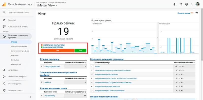Click the По минутам page views chart
The height and width of the screenshot is (100, 203).
click(x=124, y=38)
